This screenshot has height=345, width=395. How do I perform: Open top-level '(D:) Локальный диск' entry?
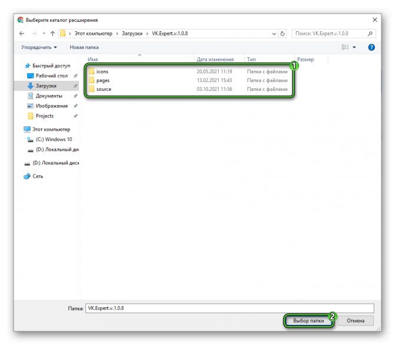click(55, 163)
